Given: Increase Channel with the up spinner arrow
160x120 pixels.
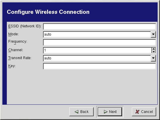Looking at the screenshot, I should click(153, 49).
